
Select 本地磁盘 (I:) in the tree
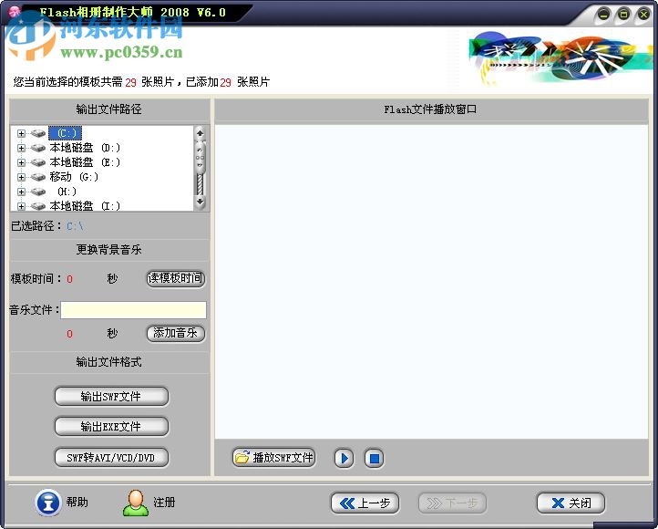pos(85,206)
